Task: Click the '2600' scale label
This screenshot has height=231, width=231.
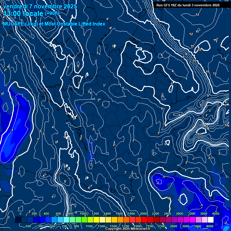Action: (174, 226)
